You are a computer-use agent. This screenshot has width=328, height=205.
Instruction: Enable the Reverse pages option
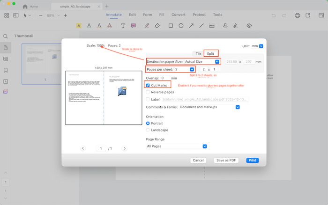coord(148,93)
